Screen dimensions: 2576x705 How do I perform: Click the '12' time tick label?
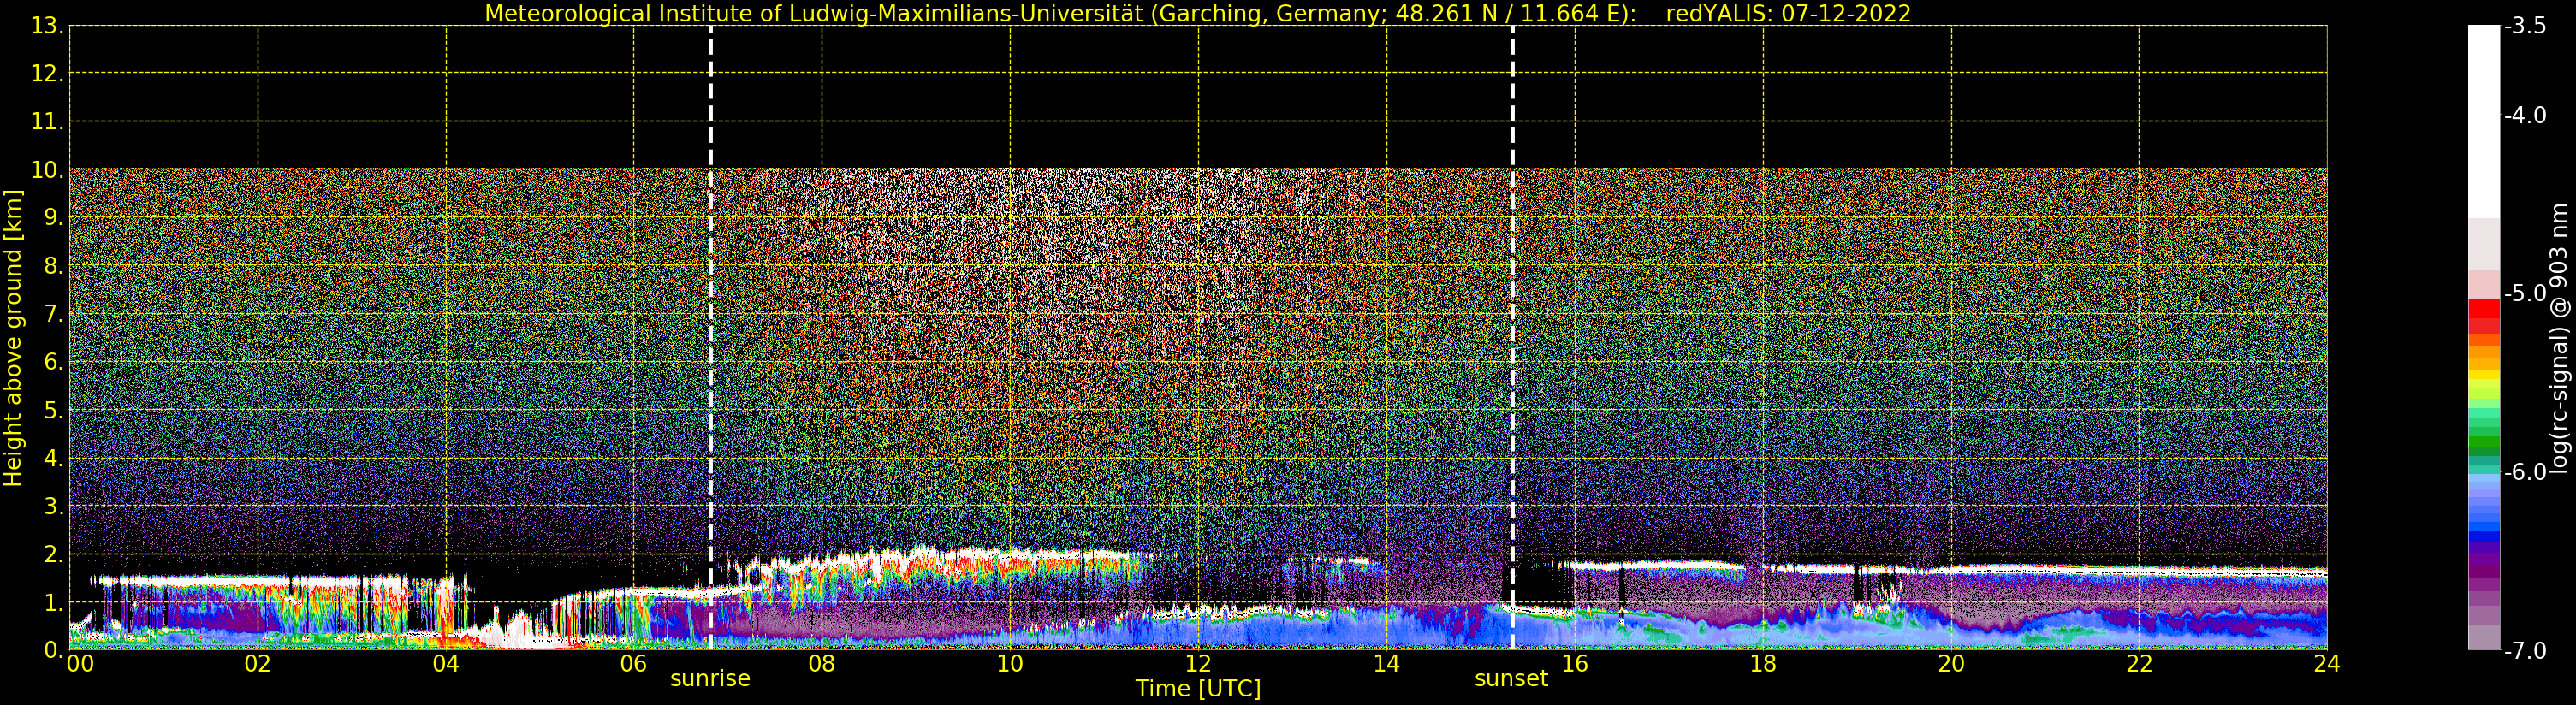pyautogui.click(x=1198, y=664)
